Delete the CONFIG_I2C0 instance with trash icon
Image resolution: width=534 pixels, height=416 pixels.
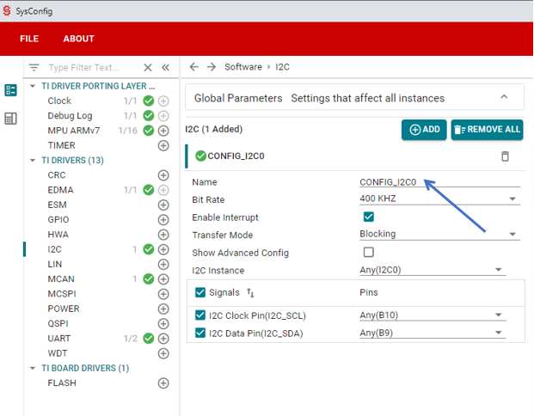tap(505, 156)
